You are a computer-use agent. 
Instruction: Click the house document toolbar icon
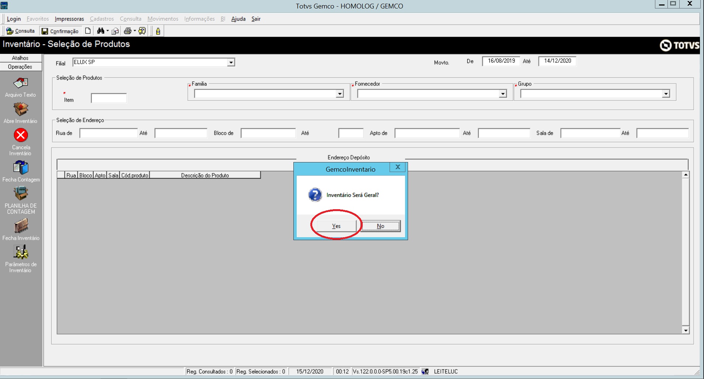click(x=115, y=31)
